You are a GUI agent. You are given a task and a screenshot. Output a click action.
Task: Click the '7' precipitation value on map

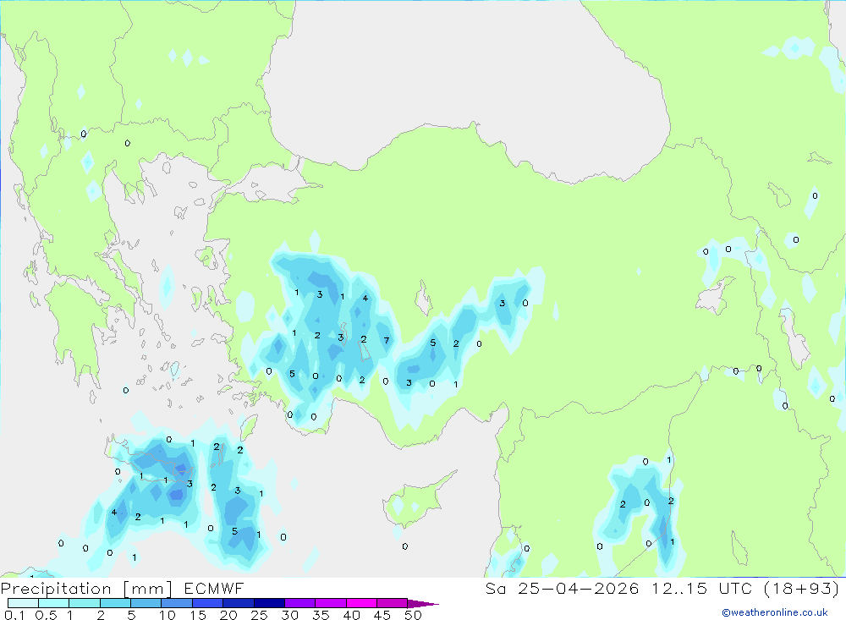(x=387, y=341)
